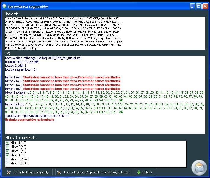Click the green download arrow icon
The height and width of the screenshot is (178, 210).
pos(138,172)
